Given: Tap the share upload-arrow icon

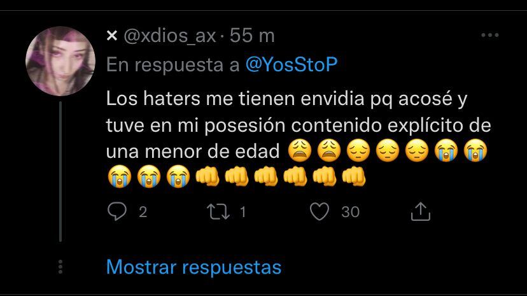Looking at the screenshot, I should [421, 211].
